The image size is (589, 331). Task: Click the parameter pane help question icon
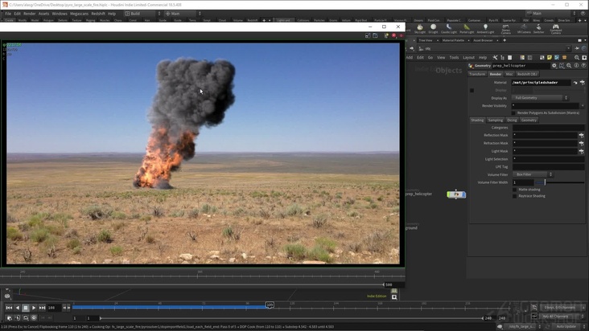[583, 66]
